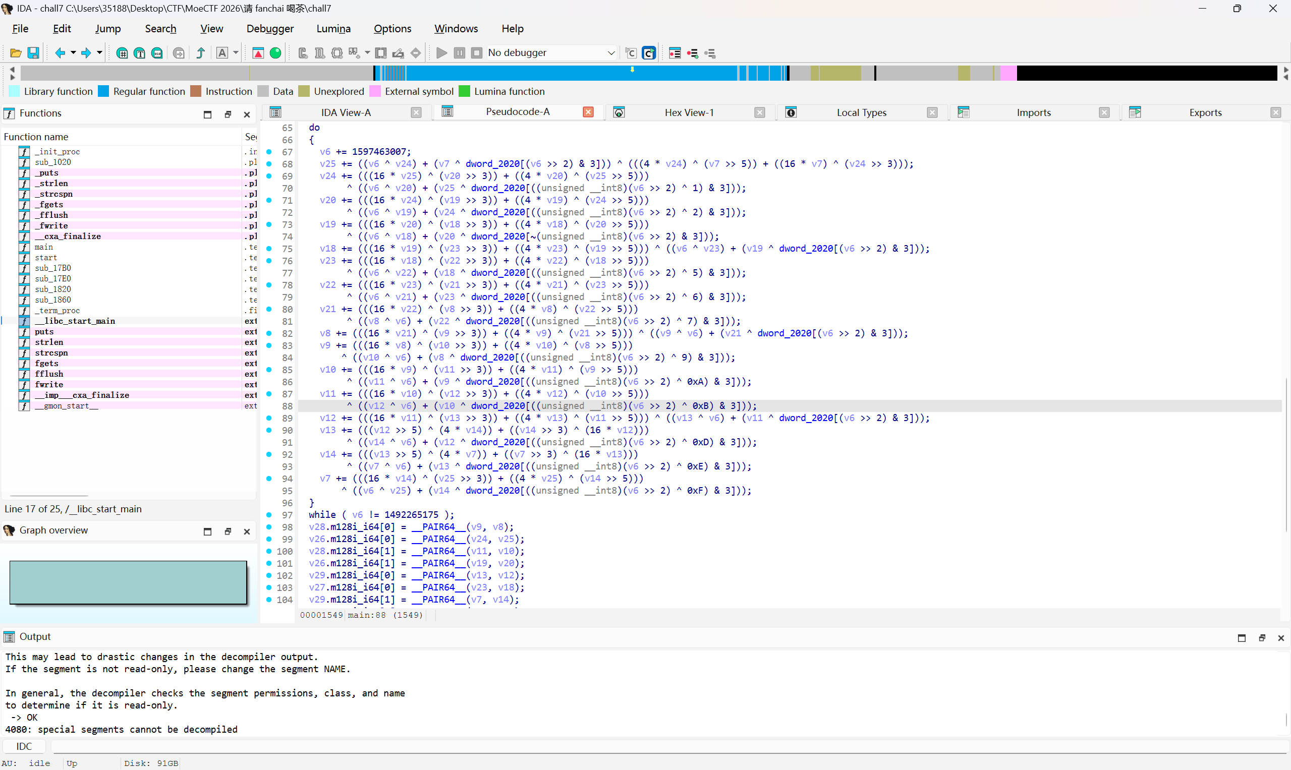Image resolution: width=1291 pixels, height=770 pixels.
Task: Click the add breakpoint icon with green plus
Action: pos(693,53)
